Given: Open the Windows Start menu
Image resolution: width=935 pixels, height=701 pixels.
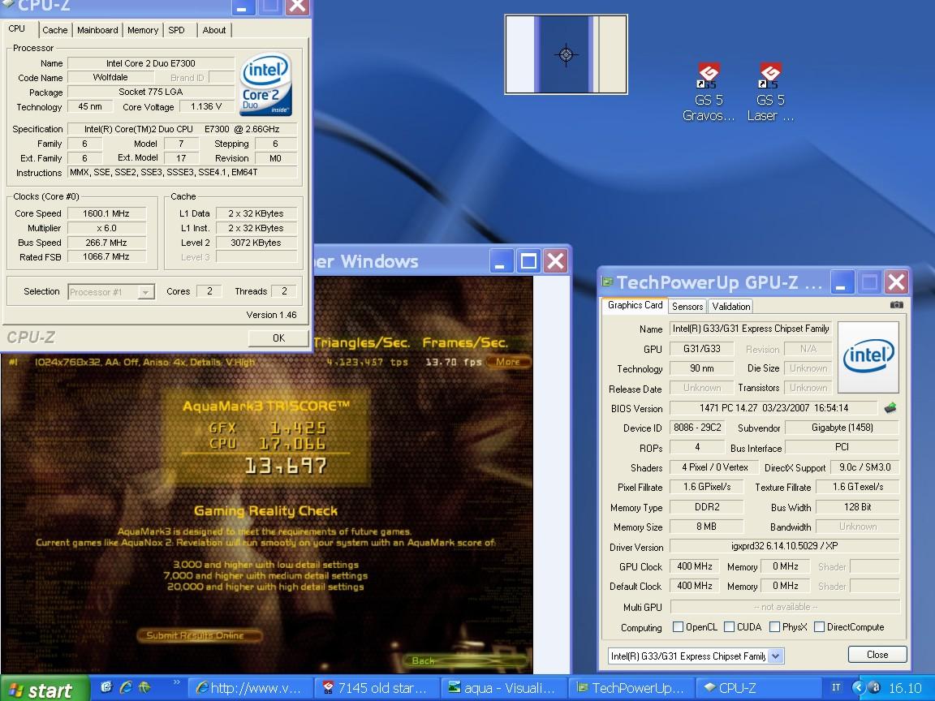Looking at the screenshot, I should [x=45, y=689].
